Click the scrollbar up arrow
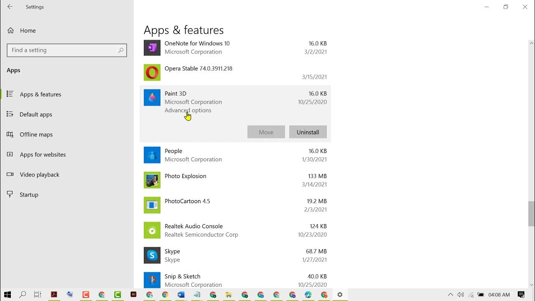This screenshot has height=301, width=535. pyautogui.click(x=532, y=43)
